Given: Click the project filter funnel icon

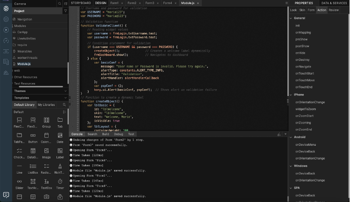Looking at the screenshot, I should (x=65, y=11).
